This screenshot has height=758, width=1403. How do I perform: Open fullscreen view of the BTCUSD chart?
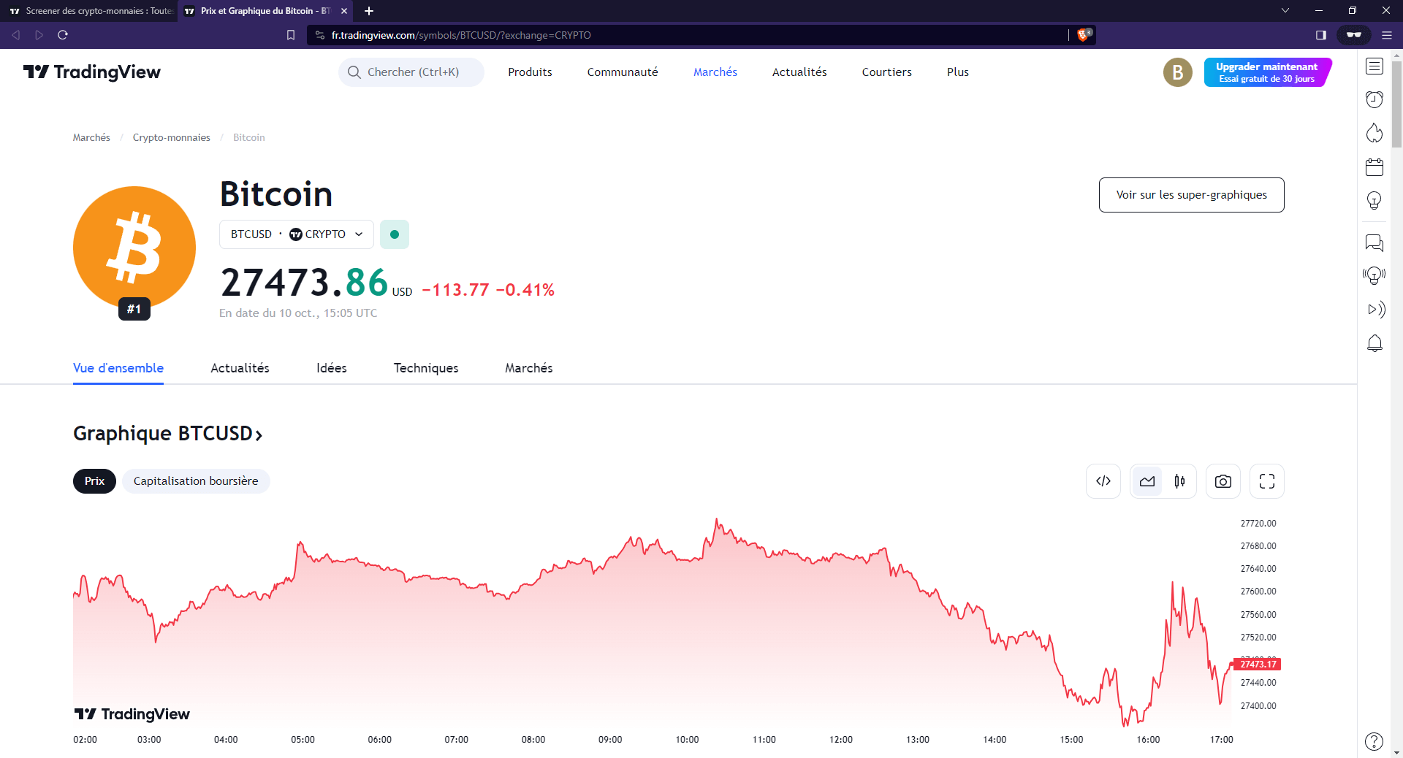1267,481
